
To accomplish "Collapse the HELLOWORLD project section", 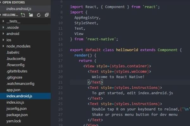I will (10, 15).
